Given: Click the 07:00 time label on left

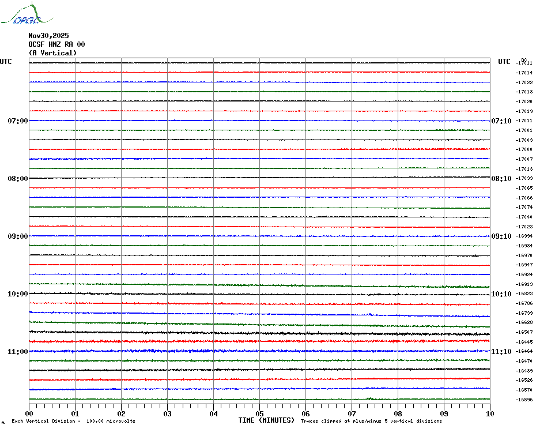Looking at the screenshot, I should pos(18,121).
